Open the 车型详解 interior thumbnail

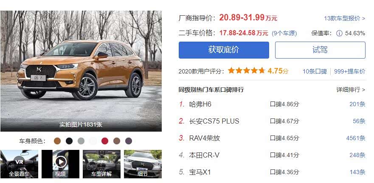click(101, 164)
